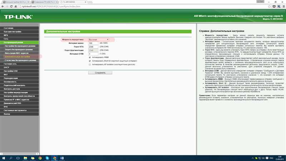This screenshot has height=161, width=286.
Task: Open 'Переадресация' in the sidebar
Action: (20, 78)
